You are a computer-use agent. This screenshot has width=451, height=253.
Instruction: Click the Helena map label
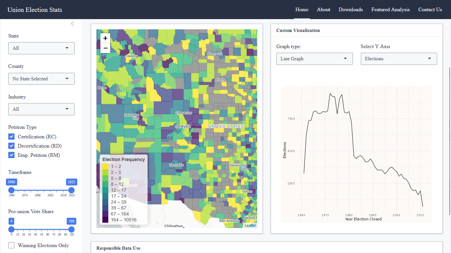(132, 56)
